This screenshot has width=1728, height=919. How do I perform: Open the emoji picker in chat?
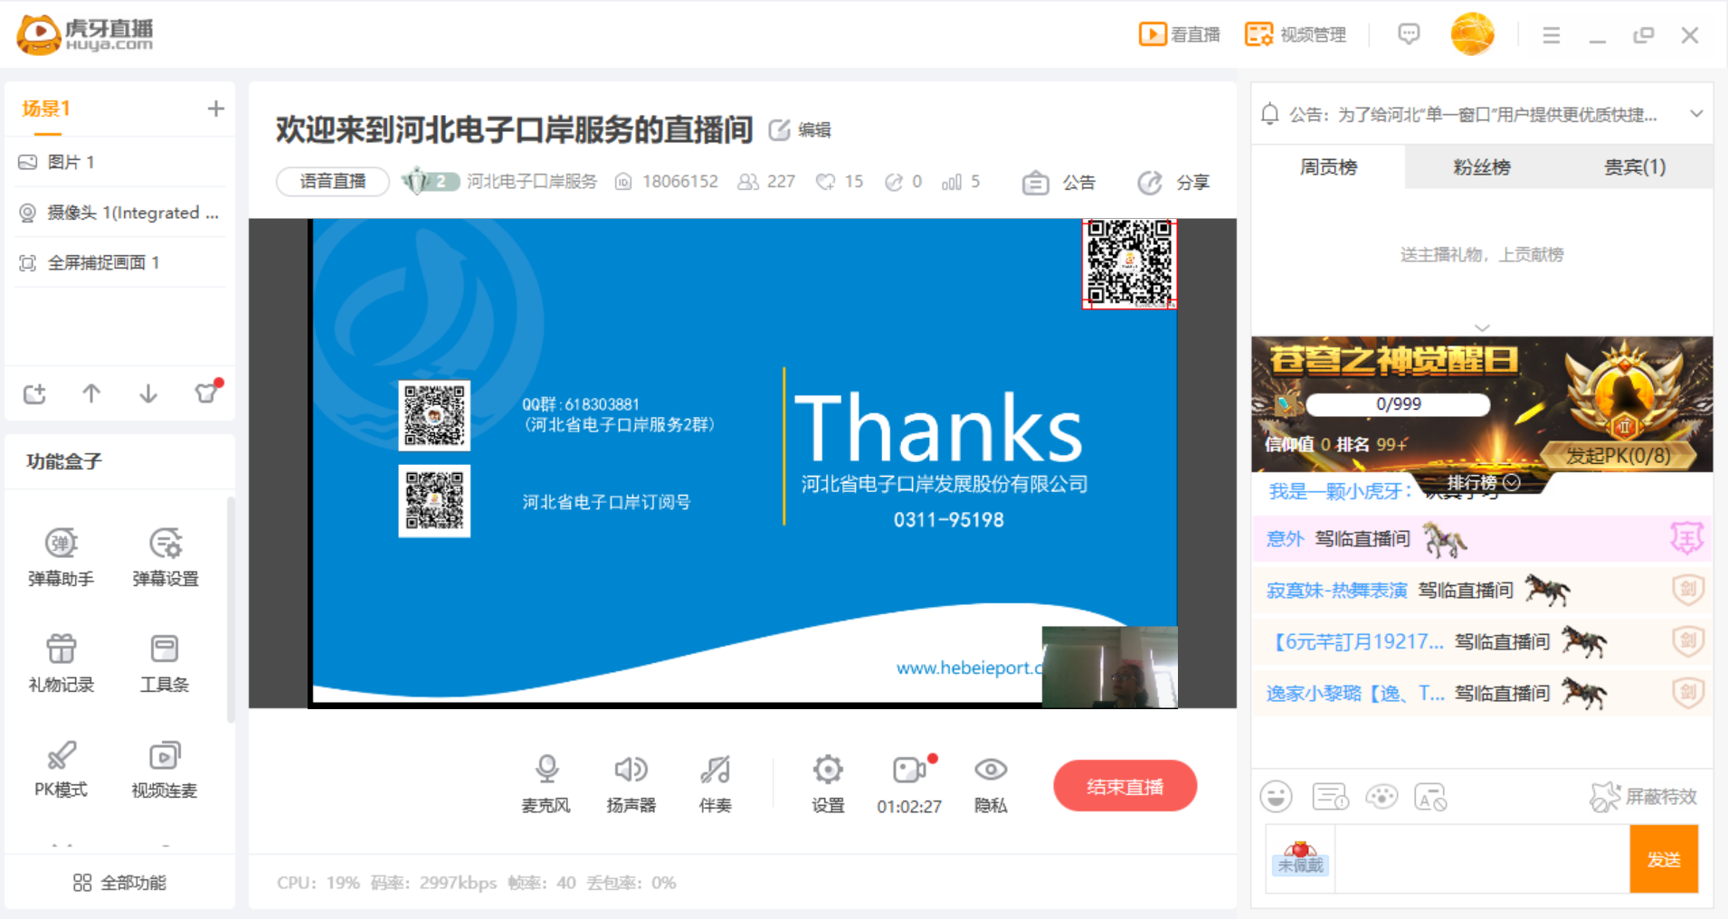[1276, 797]
